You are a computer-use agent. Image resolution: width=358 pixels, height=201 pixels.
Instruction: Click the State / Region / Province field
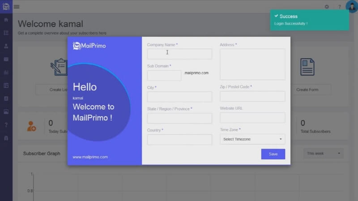tap(179, 118)
